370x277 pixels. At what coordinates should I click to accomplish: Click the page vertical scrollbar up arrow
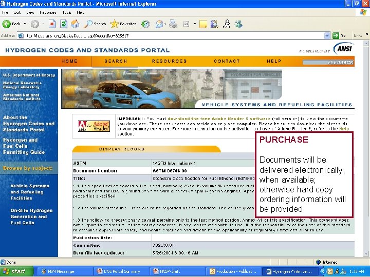point(366,43)
